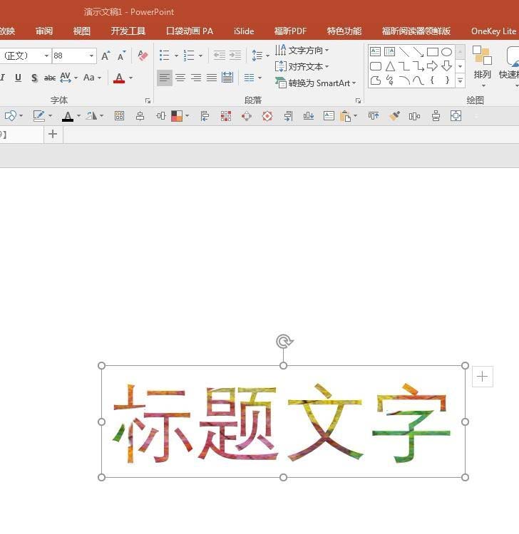Choose the oval shape
519x534 pixels.
point(446,52)
